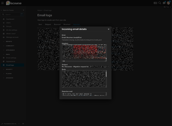Open Email settings in sidebar

tap(11, 58)
